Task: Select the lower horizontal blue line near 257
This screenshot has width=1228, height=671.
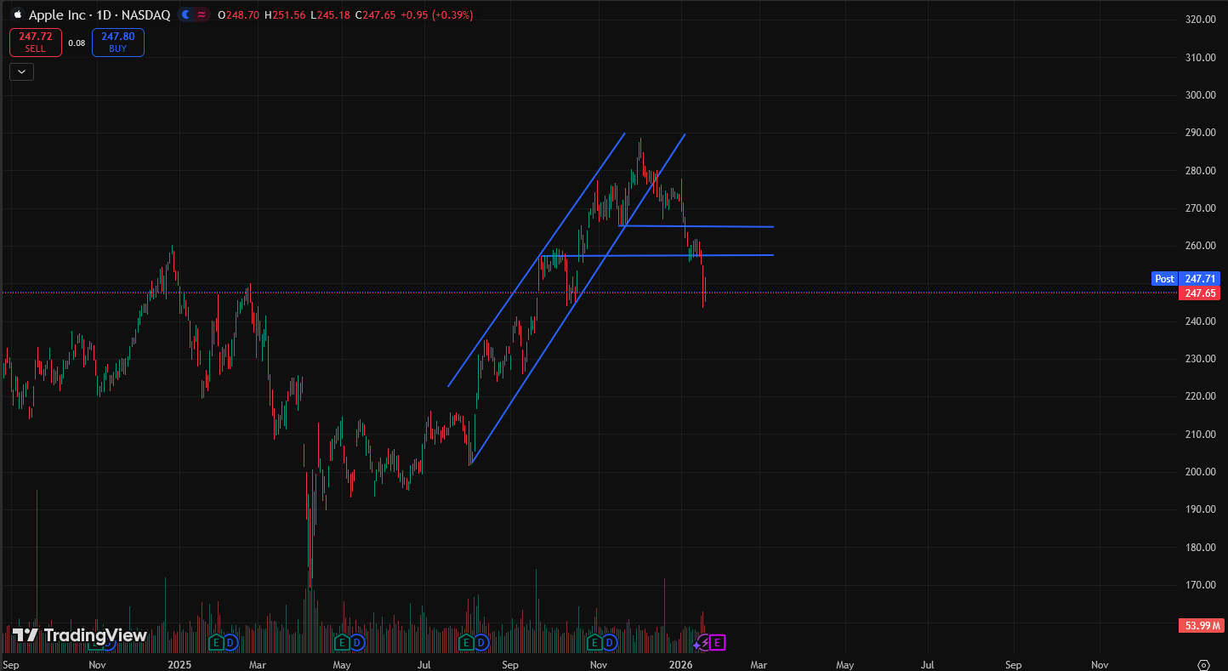Action: pyautogui.click(x=657, y=255)
